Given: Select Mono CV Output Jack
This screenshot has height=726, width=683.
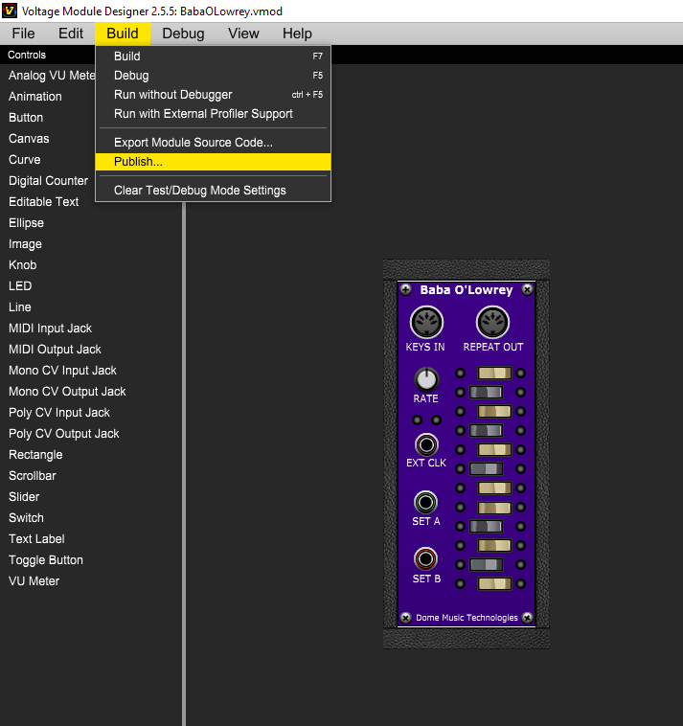Looking at the screenshot, I should pyautogui.click(x=67, y=391).
